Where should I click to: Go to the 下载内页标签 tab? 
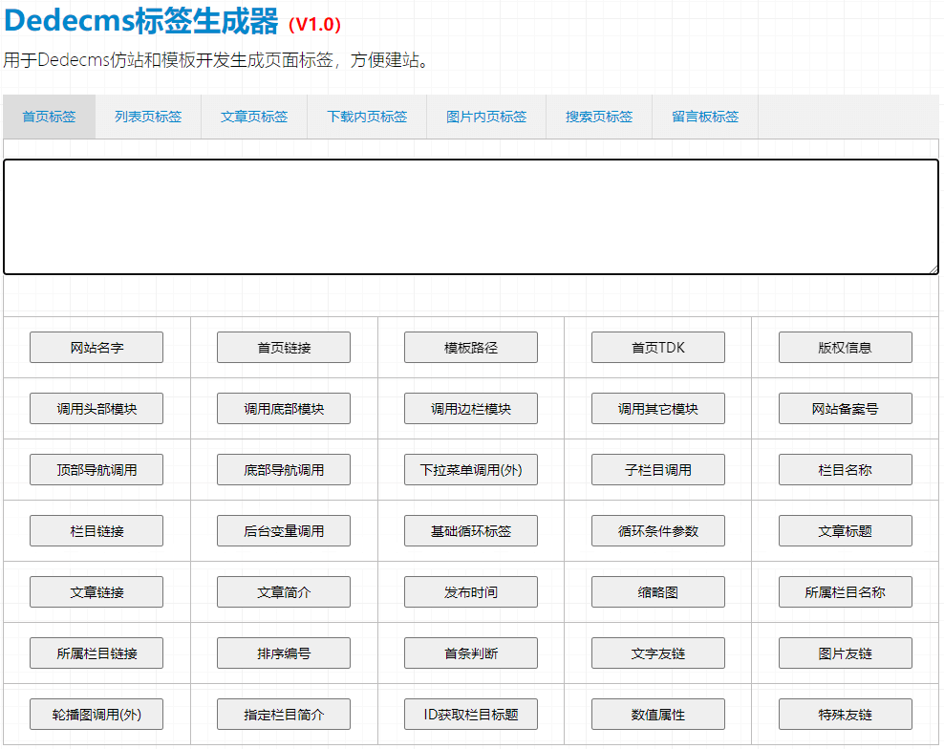(367, 117)
